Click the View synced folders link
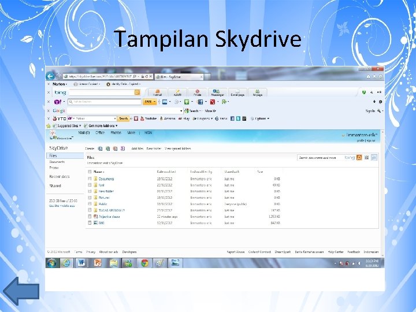 (x=177, y=148)
